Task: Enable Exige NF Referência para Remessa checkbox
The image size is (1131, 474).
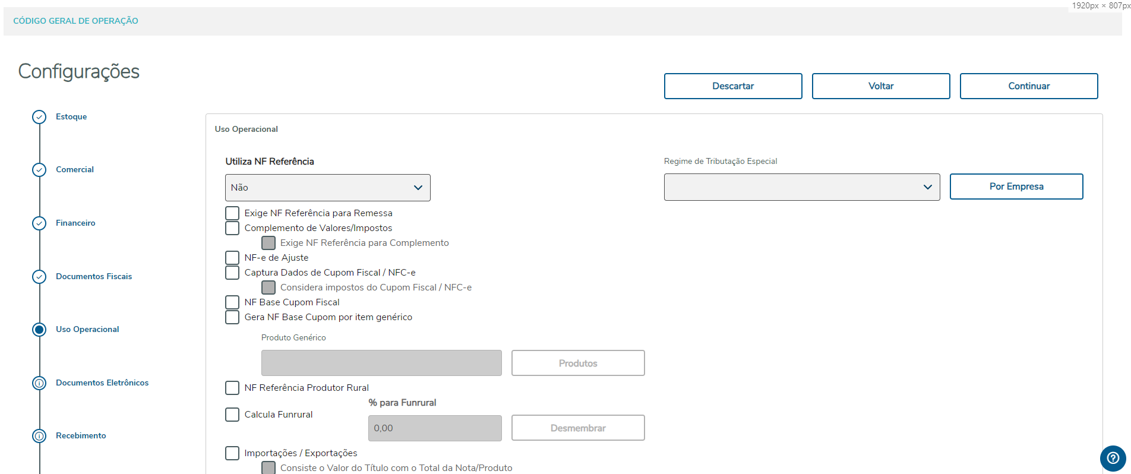Action: point(232,213)
